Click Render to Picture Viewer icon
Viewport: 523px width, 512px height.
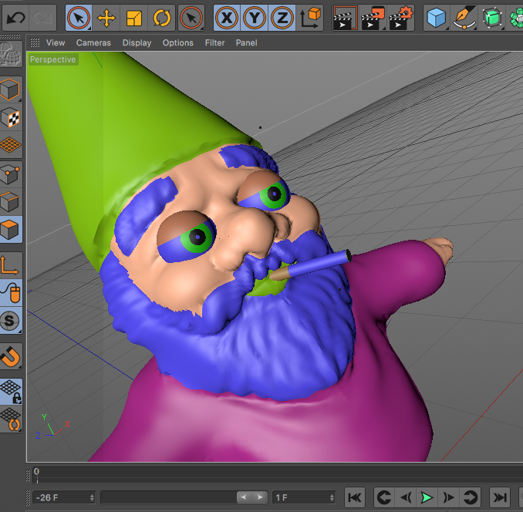(373, 17)
